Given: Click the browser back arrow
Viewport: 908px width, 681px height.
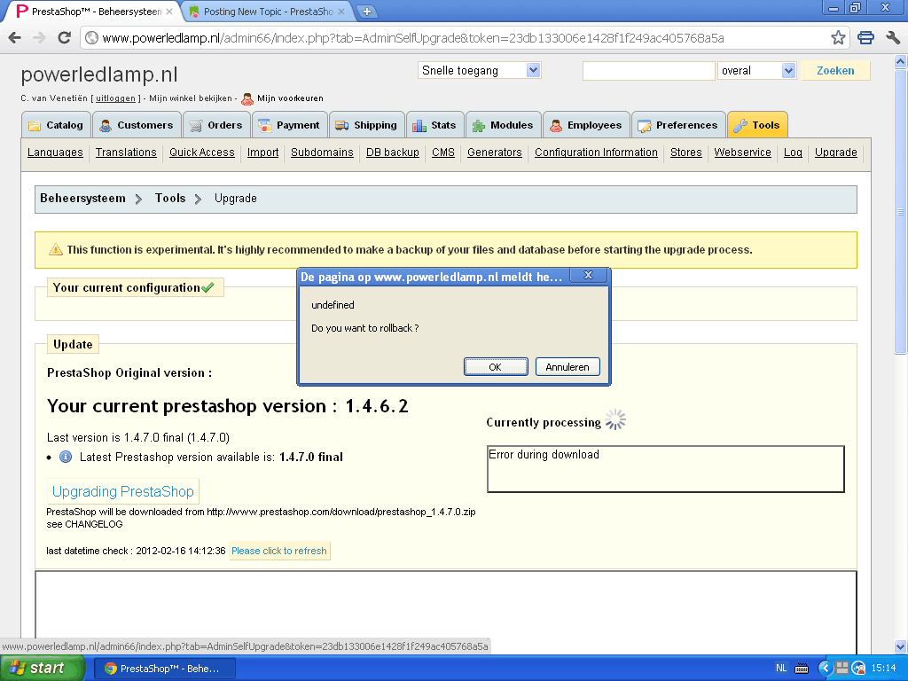Looking at the screenshot, I should pyautogui.click(x=15, y=38).
